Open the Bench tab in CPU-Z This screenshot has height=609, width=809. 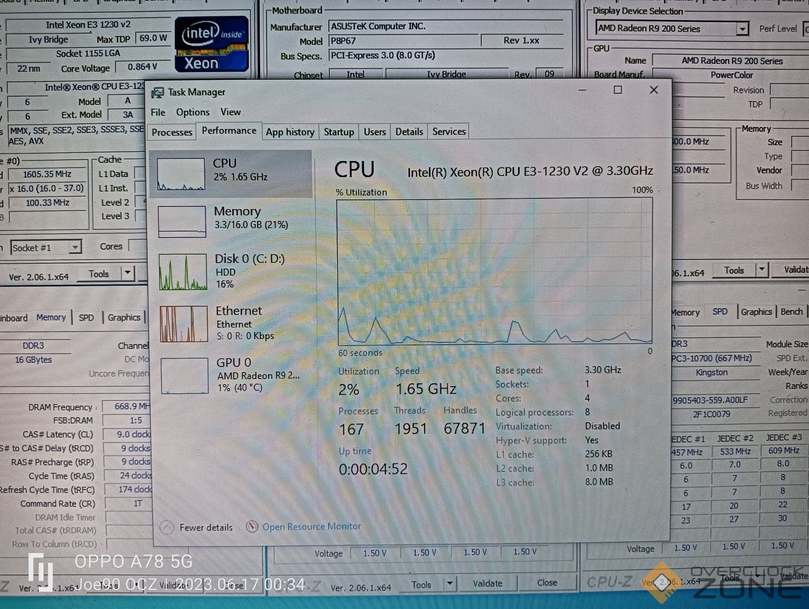click(791, 312)
